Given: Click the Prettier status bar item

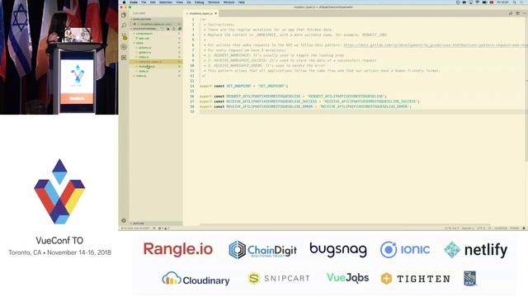Looking at the screenshot, I should click(x=515, y=229).
